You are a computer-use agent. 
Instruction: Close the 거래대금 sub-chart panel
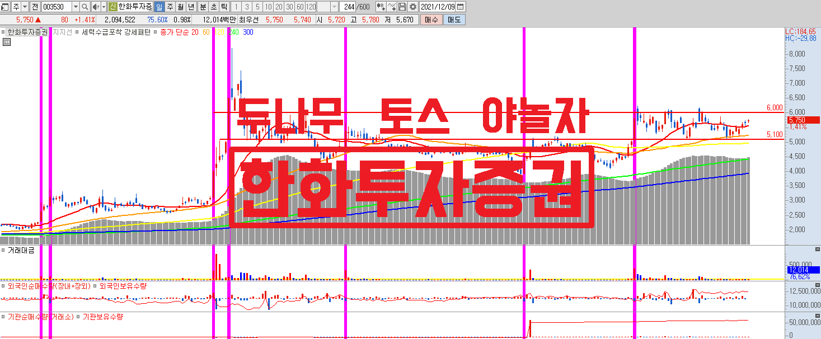tap(817, 249)
